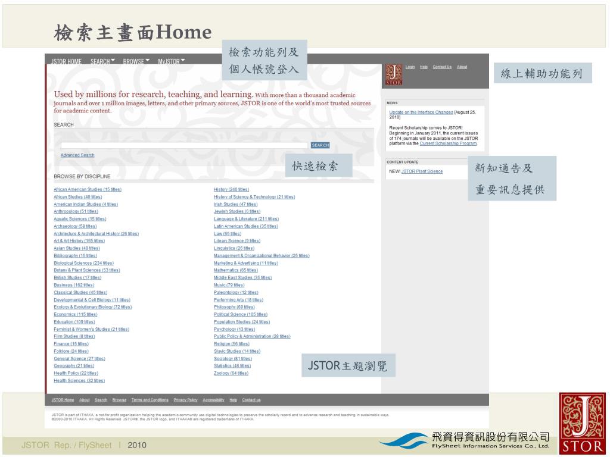Screen dimensions: 610x457
Task: Browse Asian Studies (48 titles)
Action: click(77, 248)
